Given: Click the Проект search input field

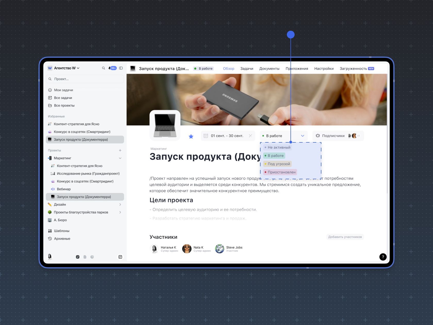Looking at the screenshot, I should (x=85, y=79).
